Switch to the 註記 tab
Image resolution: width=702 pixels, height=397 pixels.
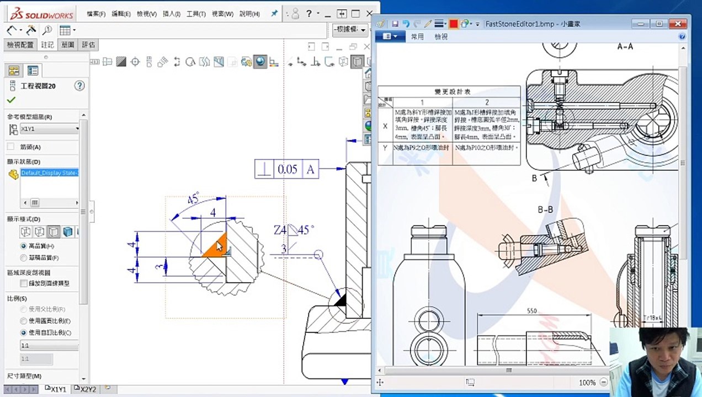pyautogui.click(x=47, y=45)
